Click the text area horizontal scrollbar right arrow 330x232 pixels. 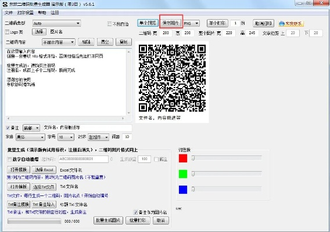123,118
